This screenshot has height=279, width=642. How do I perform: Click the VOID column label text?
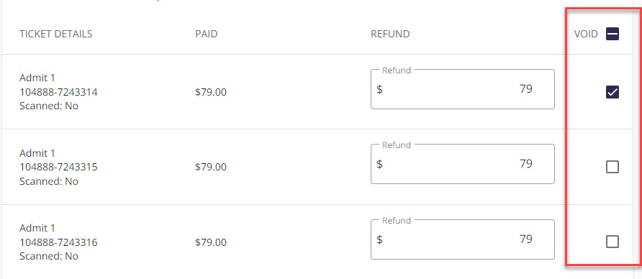[x=587, y=34]
